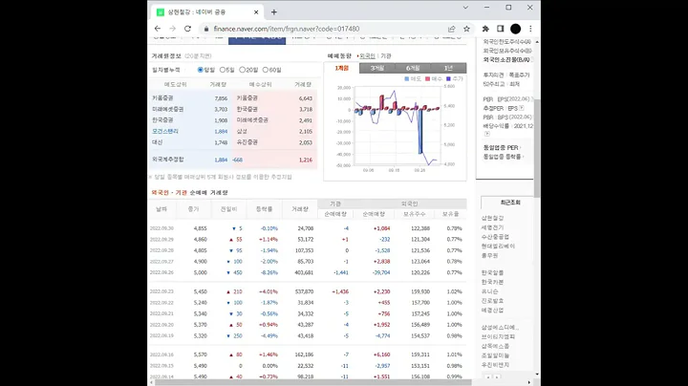688x386 pixels.
Task: Click the 키움증권 sell volume 7,856
Action: pos(221,98)
